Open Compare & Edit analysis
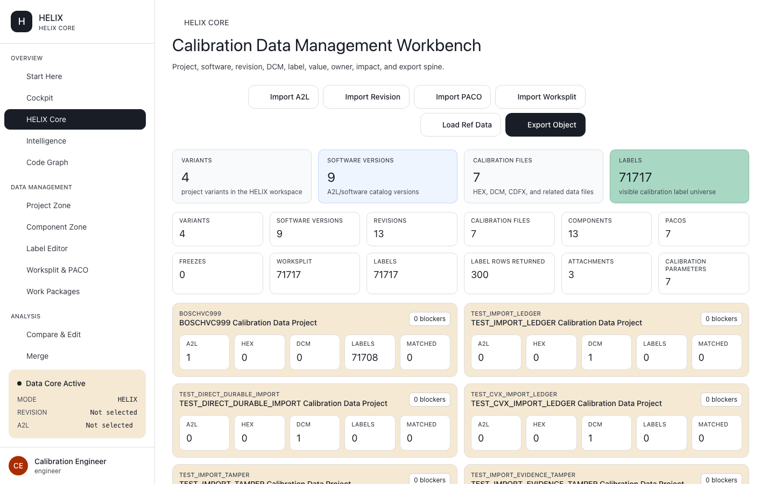 point(75,334)
